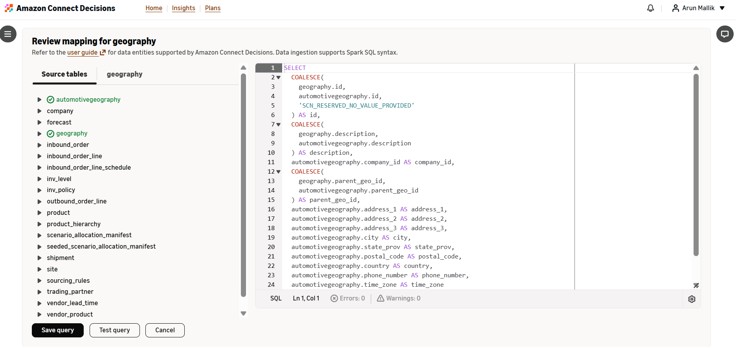Click the table list scroll-down arrow
The width and height of the screenshot is (736, 348).
tap(243, 313)
